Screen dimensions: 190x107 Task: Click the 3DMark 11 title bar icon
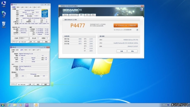tap(59, 6)
